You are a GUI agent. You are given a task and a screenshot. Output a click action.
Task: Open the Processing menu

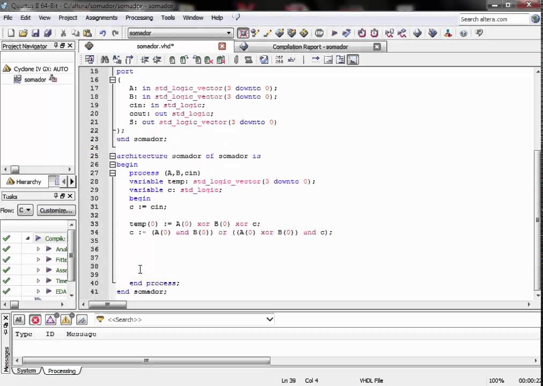coord(139,18)
